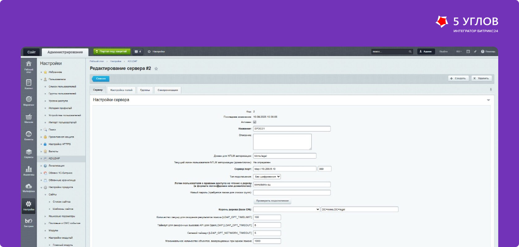
Task: Focus the Новый пароль field
Action: (x=292, y=192)
